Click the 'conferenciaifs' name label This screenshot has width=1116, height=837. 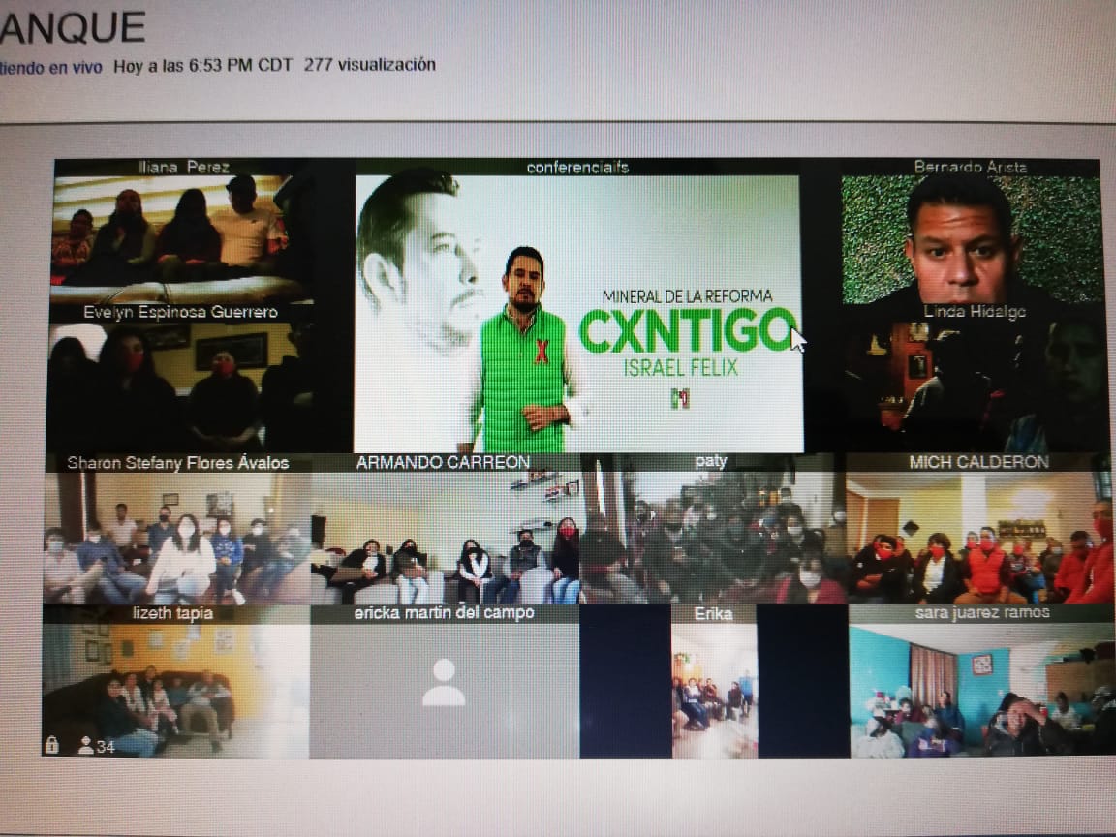tap(578, 168)
